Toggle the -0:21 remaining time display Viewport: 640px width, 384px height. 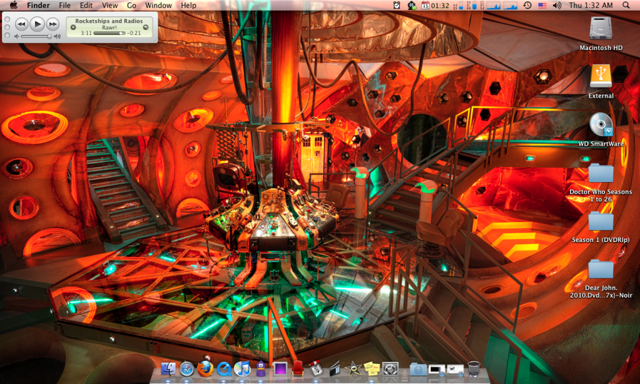tap(134, 34)
